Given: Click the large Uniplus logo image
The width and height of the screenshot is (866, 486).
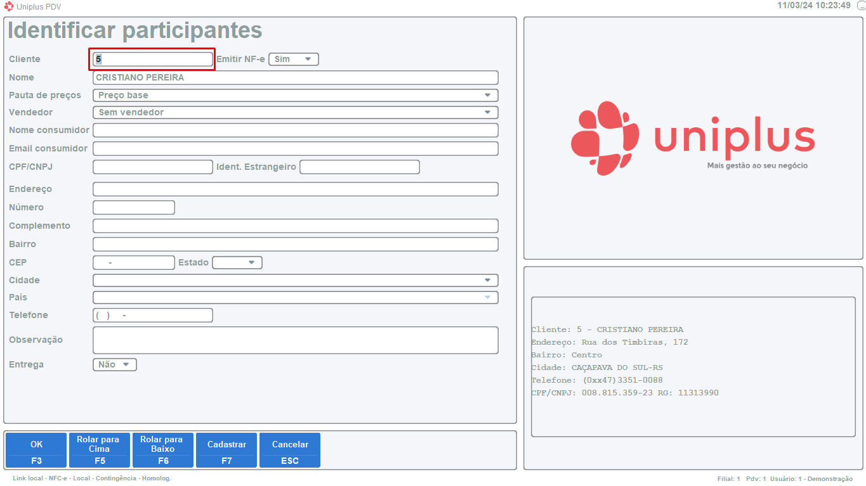Looking at the screenshot, I should click(x=693, y=138).
